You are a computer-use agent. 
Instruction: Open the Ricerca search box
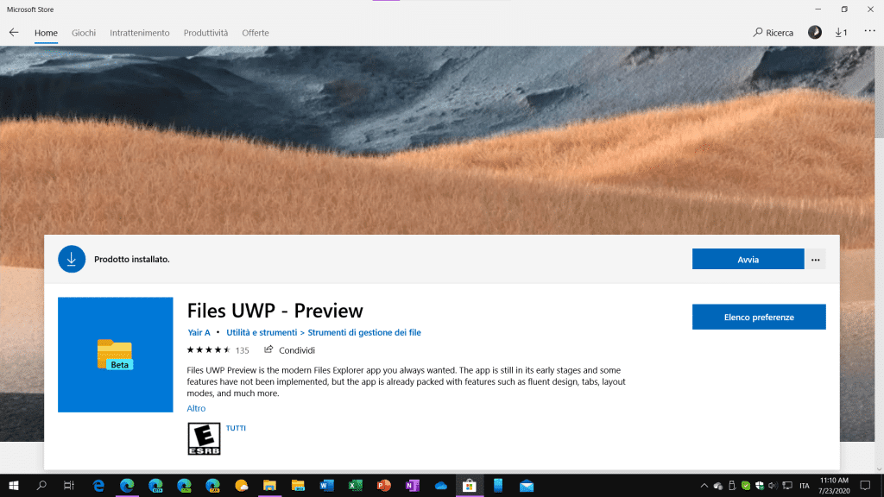[x=773, y=33]
